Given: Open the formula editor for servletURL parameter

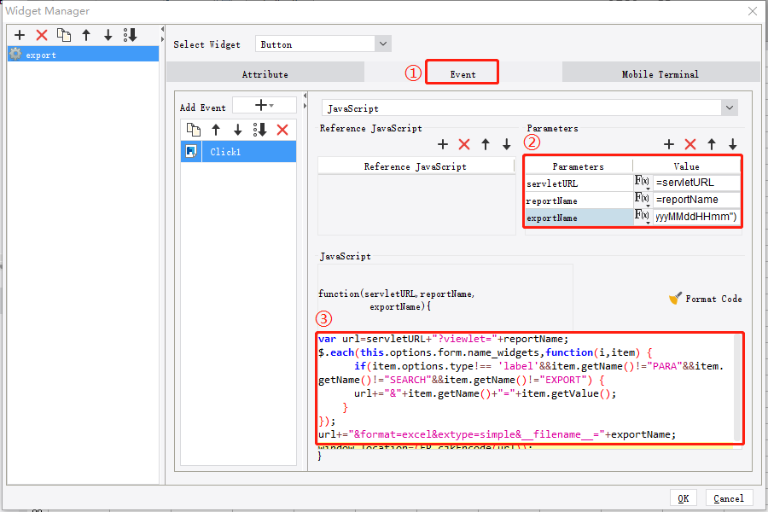Looking at the screenshot, I should click(x=642, y=182).
